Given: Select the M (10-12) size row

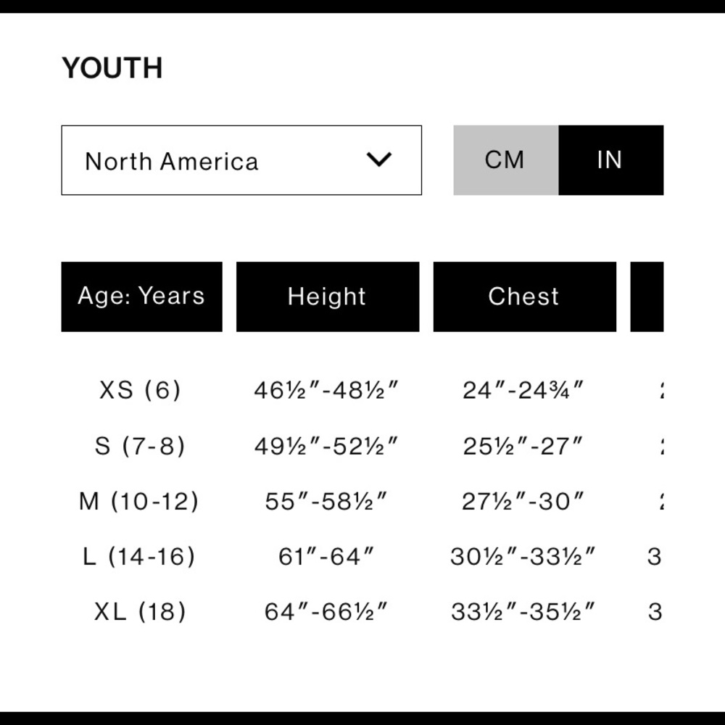Looking at the screenshot, I should click(x=138, y=501).
